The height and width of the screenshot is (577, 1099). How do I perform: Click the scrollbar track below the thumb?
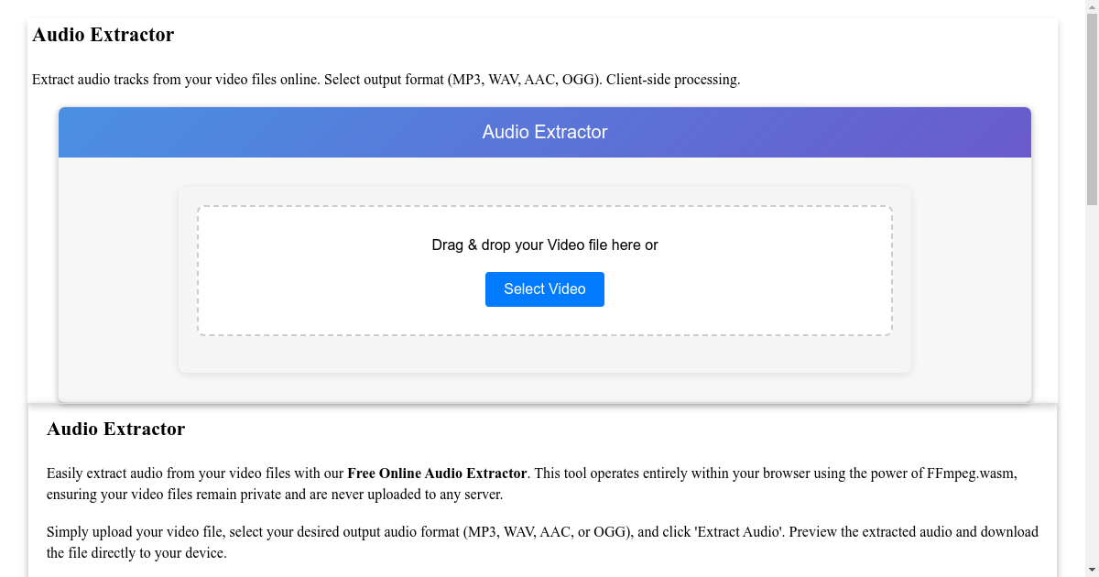pos(1093,366)
